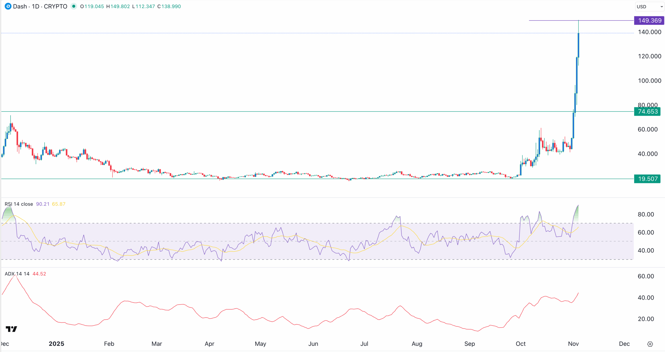This screenshot has width=665, height=352.
Task: Click the Jul label on time axis
Action: pos(364,344)
